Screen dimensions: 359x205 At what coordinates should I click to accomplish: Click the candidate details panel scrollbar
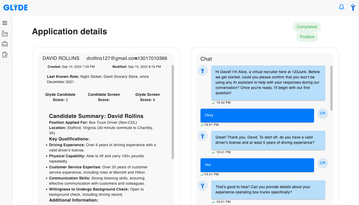(x=173, y=112)
